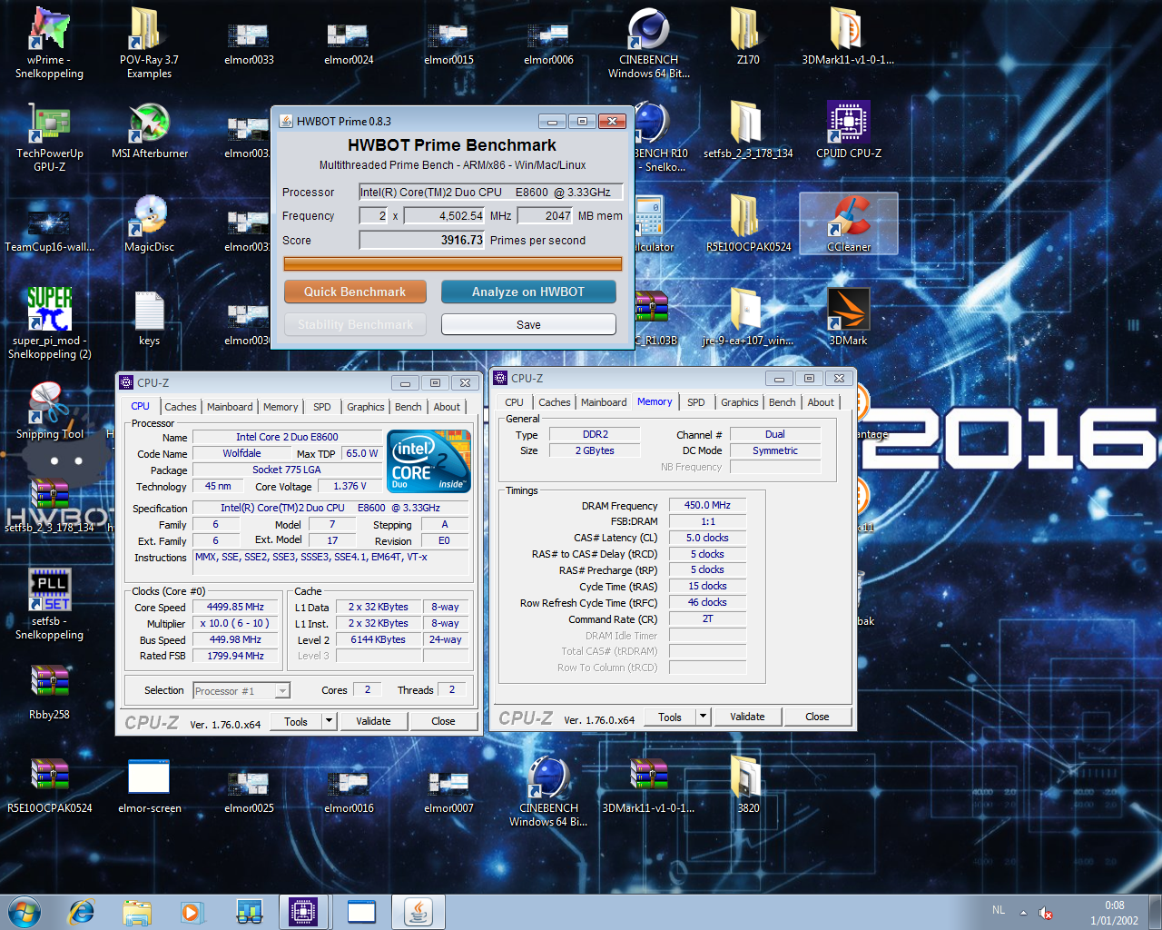Viewport: 1162px width, 930px height.
Task: Open About tab in right CPU-Z window
Action: click(821, 402)
